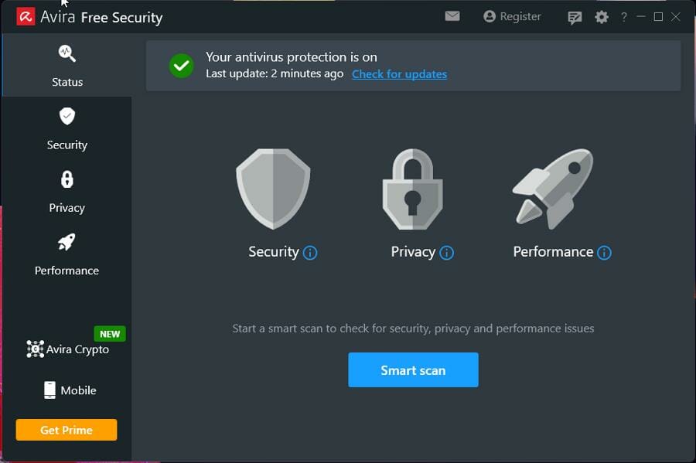
Task: Show info for Privacy category
Action: [446, 253]
